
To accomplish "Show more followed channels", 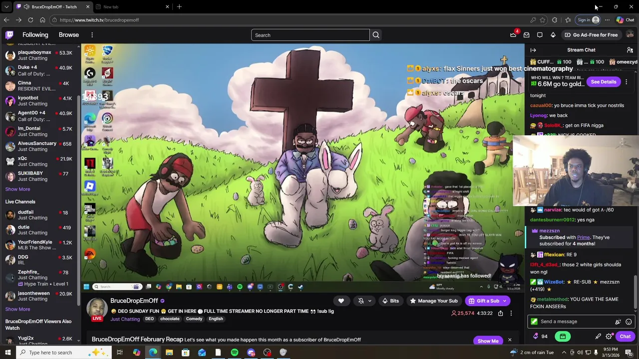I will (x=17, y=189).
